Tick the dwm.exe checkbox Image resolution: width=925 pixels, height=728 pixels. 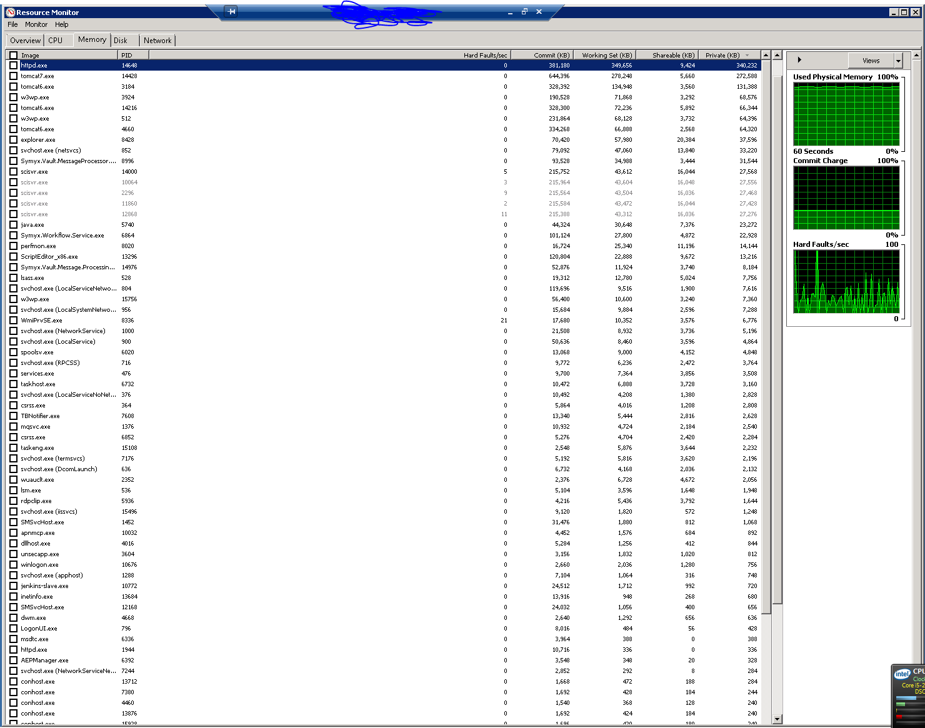click(x=14, y=617)
